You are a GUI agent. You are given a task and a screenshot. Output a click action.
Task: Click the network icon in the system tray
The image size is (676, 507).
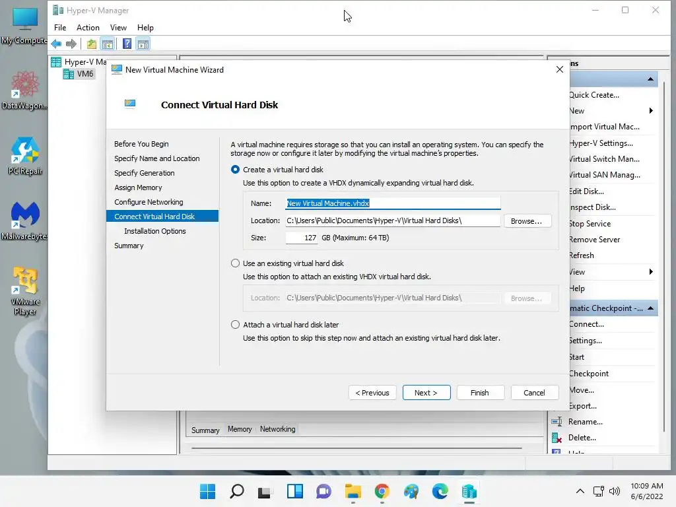pos(598,491)
